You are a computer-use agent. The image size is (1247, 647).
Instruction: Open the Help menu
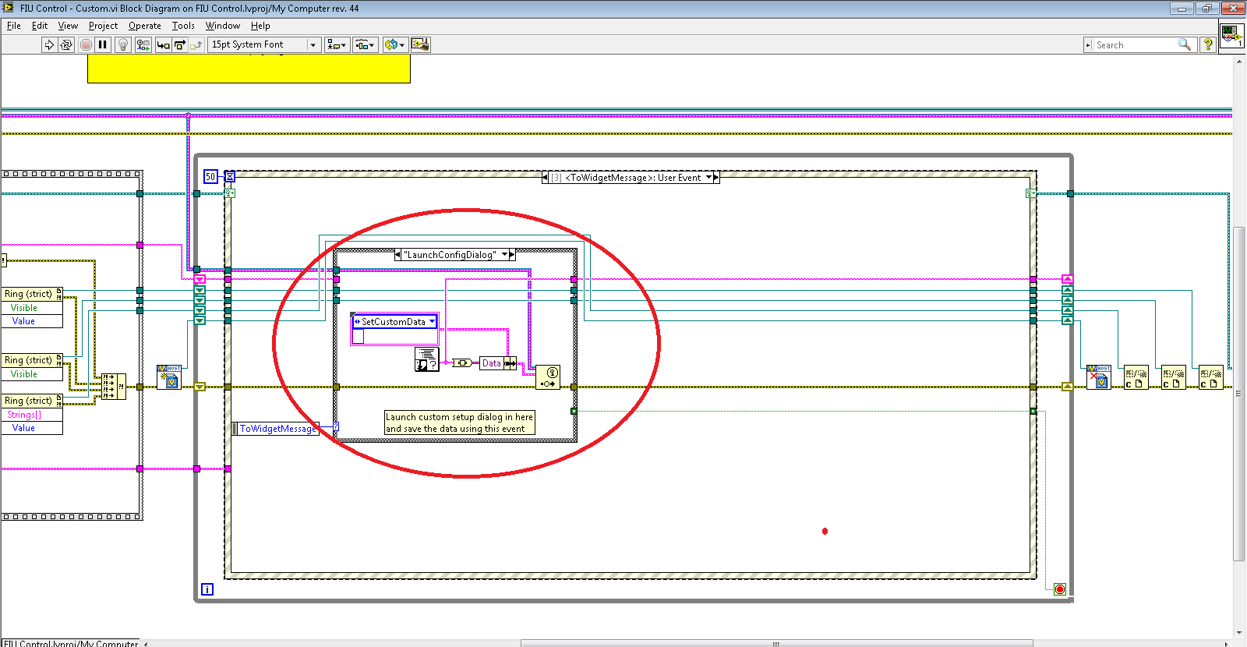coord(260,26)
